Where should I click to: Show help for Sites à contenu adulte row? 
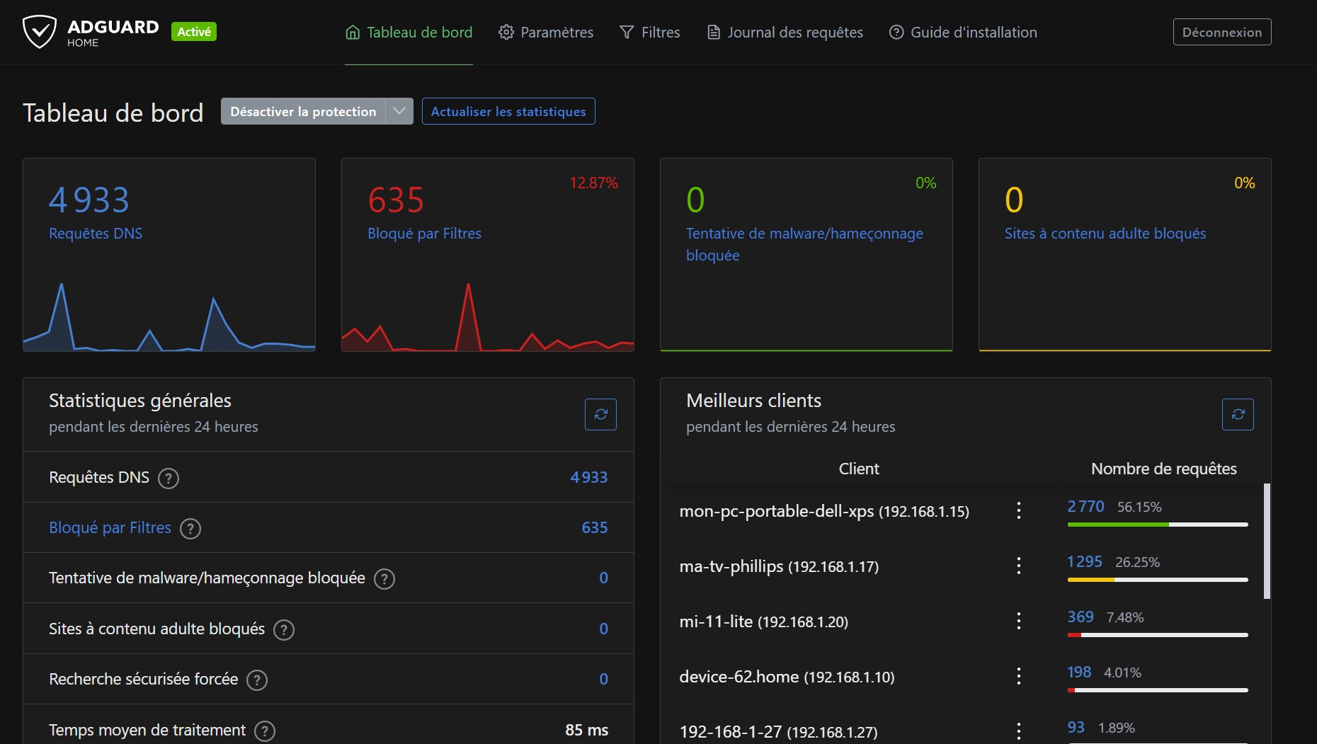(284, 630)
